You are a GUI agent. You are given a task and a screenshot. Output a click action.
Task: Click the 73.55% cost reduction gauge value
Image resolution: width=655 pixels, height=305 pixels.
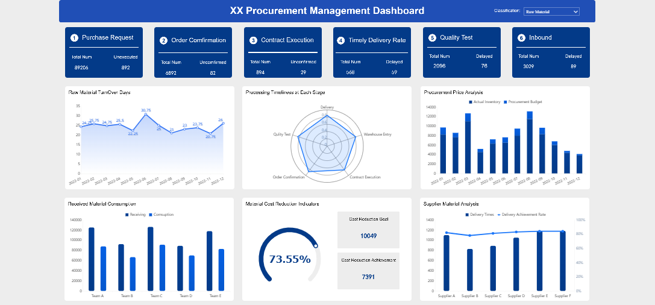tap(290, 259)
